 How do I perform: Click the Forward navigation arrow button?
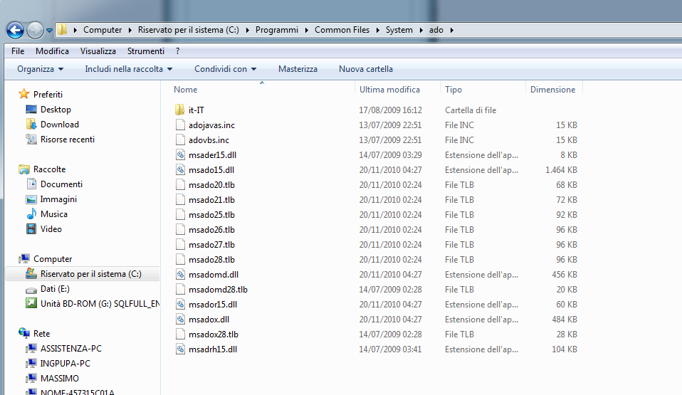point(35,30)
